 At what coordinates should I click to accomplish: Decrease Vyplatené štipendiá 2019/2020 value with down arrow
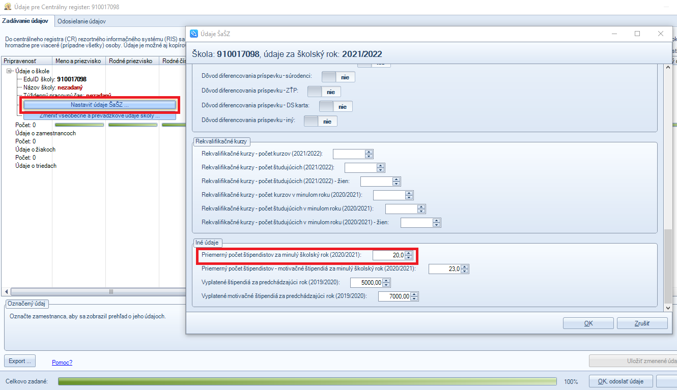point(386,285)
